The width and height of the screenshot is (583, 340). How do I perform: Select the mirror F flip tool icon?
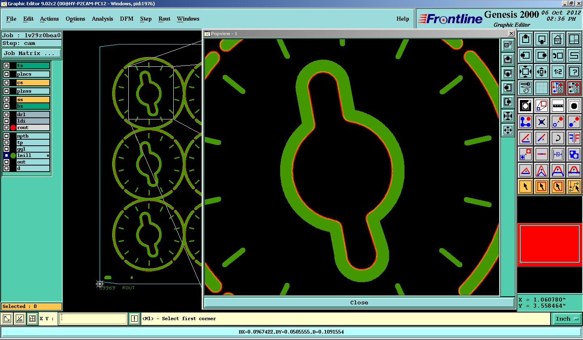pyautogui.click(x=574, y=138)
